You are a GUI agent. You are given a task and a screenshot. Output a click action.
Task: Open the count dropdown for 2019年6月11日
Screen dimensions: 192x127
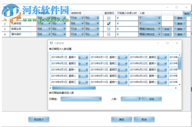(x=123, y=58)
